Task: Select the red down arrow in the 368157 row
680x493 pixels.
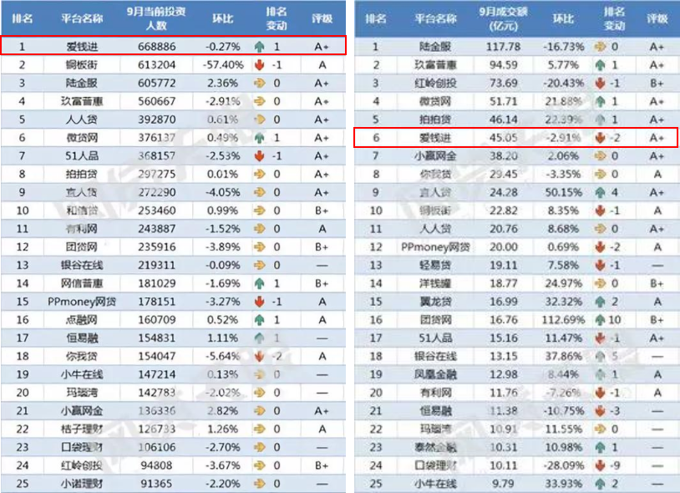Action: [x=259, y=156]
